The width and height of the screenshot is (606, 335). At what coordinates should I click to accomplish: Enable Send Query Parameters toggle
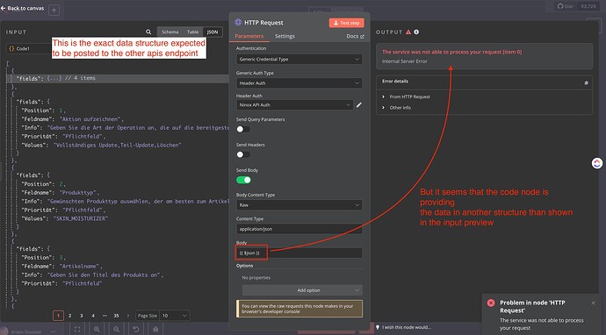click(x=243, y=129)
